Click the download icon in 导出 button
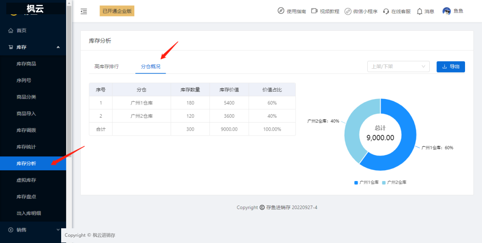 point(444,67)
